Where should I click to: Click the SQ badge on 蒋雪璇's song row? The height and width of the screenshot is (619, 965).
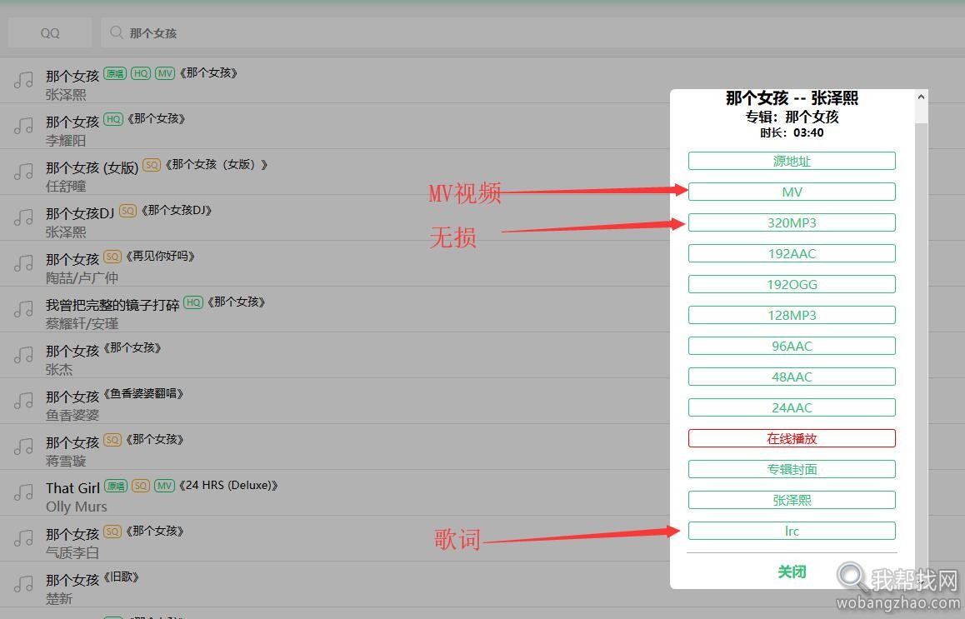[x=112, y=439]
